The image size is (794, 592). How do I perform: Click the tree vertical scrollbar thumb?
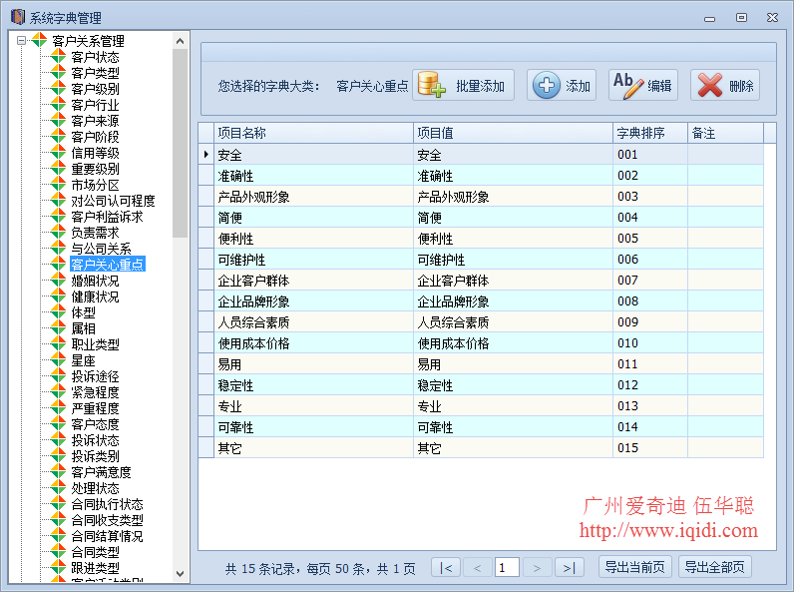pyautogui.click(x=180, y=144)
